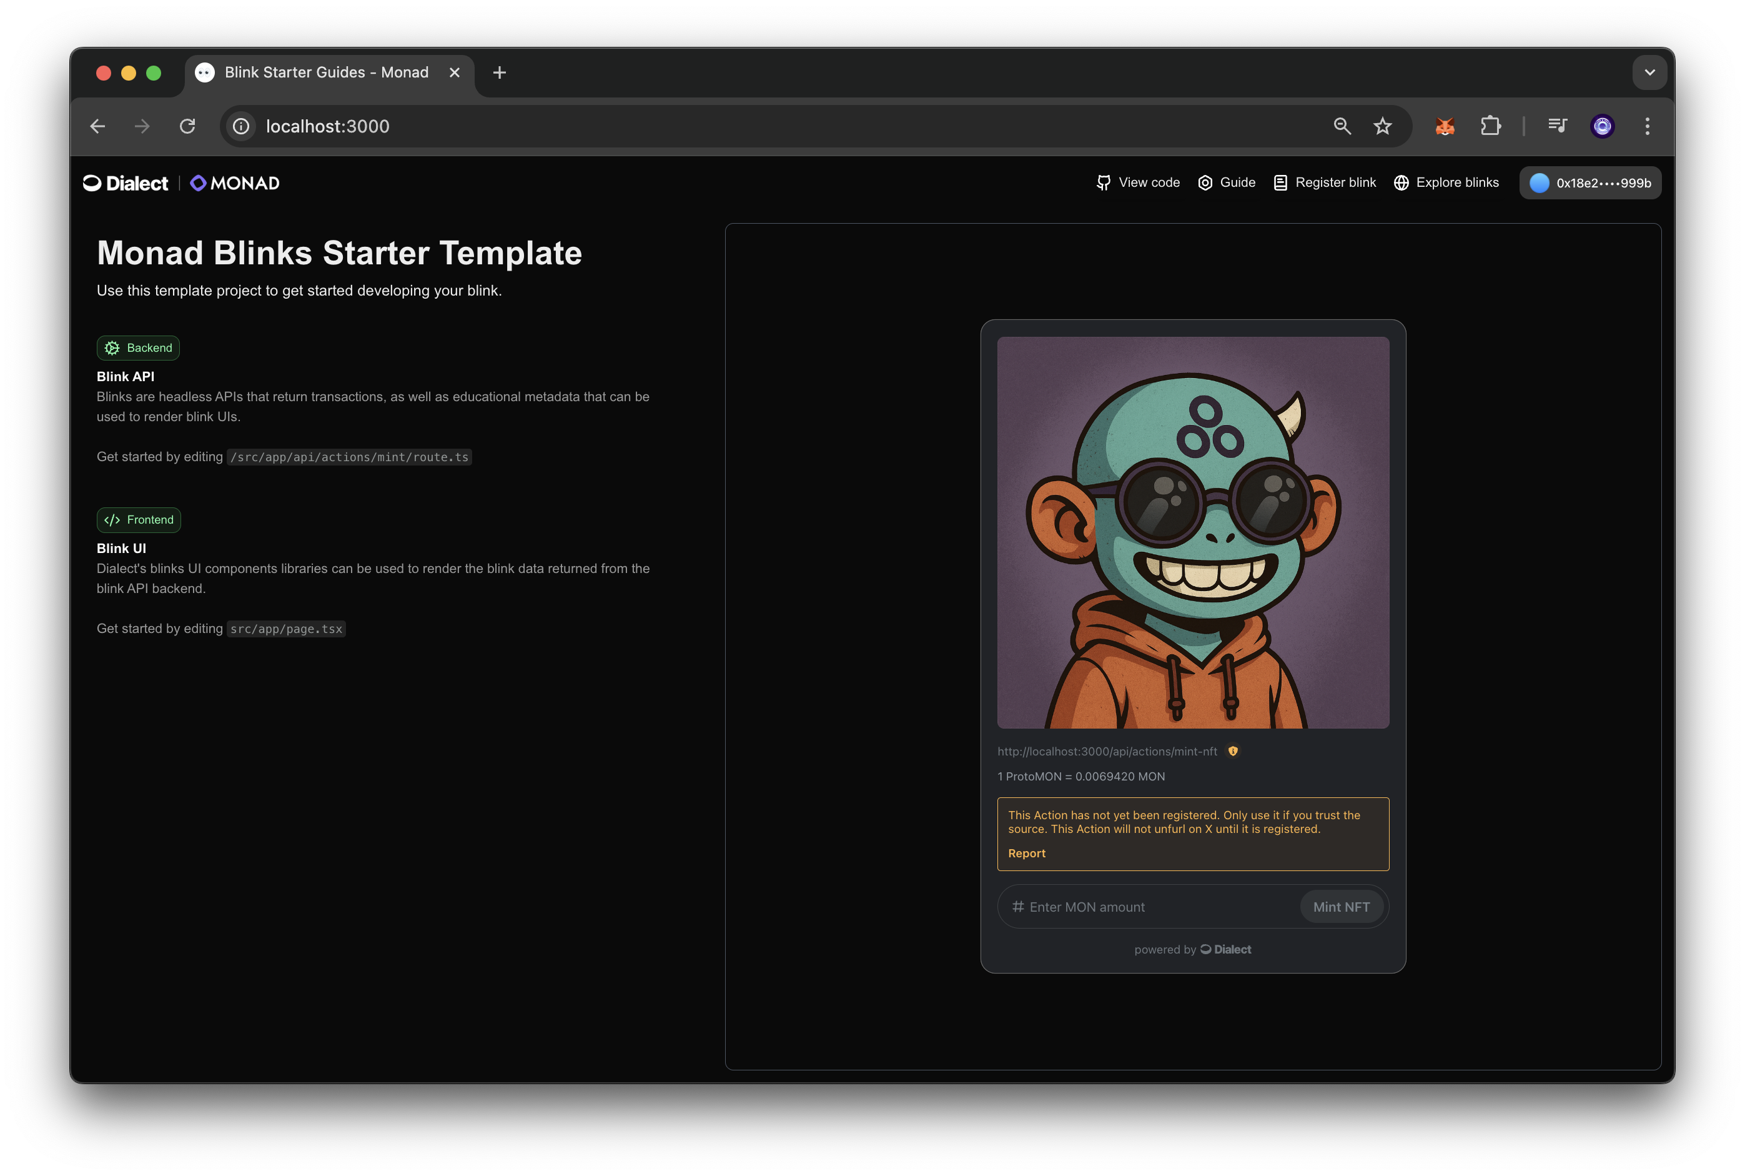This screenshot has height=1176, width=1745.
Task: Reload the page
Action: coord(187,126)
